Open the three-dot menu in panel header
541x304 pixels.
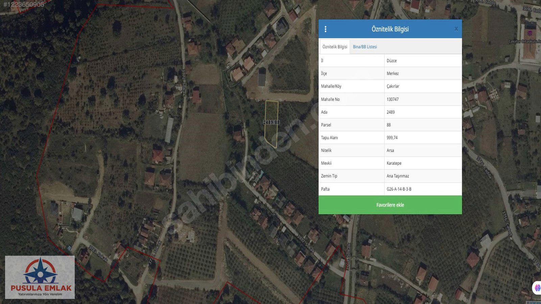325,29
